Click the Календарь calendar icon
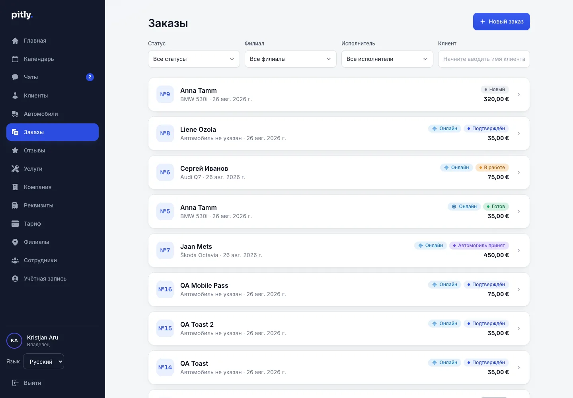 [15, 59]
